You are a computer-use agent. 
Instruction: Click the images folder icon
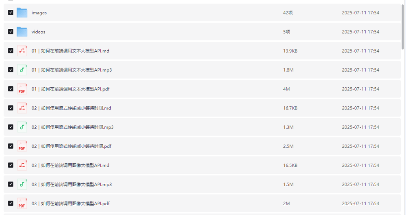tap(22, 13)
